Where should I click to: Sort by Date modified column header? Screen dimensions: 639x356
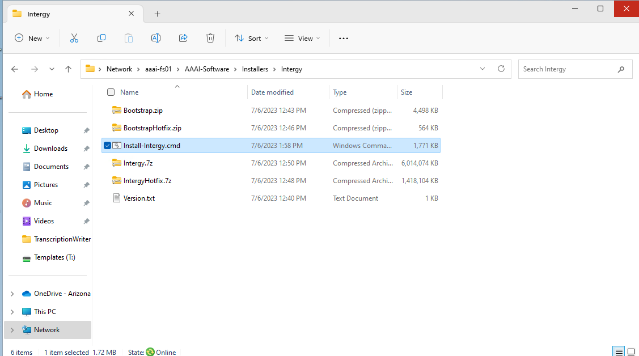click(272, 92)
